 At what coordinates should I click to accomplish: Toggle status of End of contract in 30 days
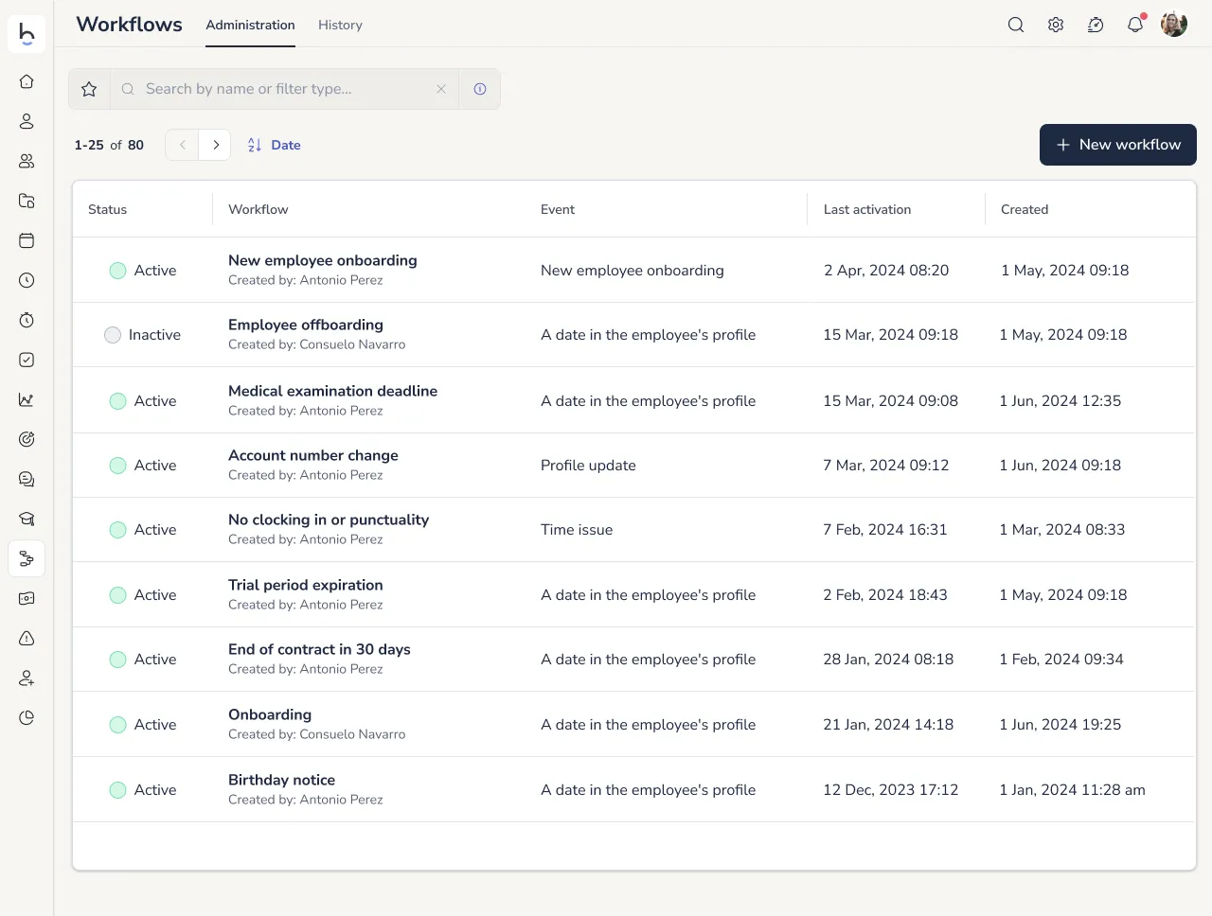117,660
